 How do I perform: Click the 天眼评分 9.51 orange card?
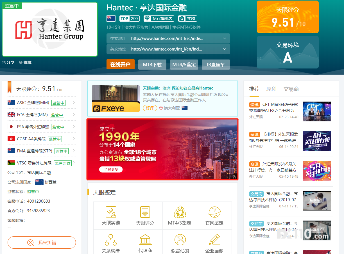(288, 17)
